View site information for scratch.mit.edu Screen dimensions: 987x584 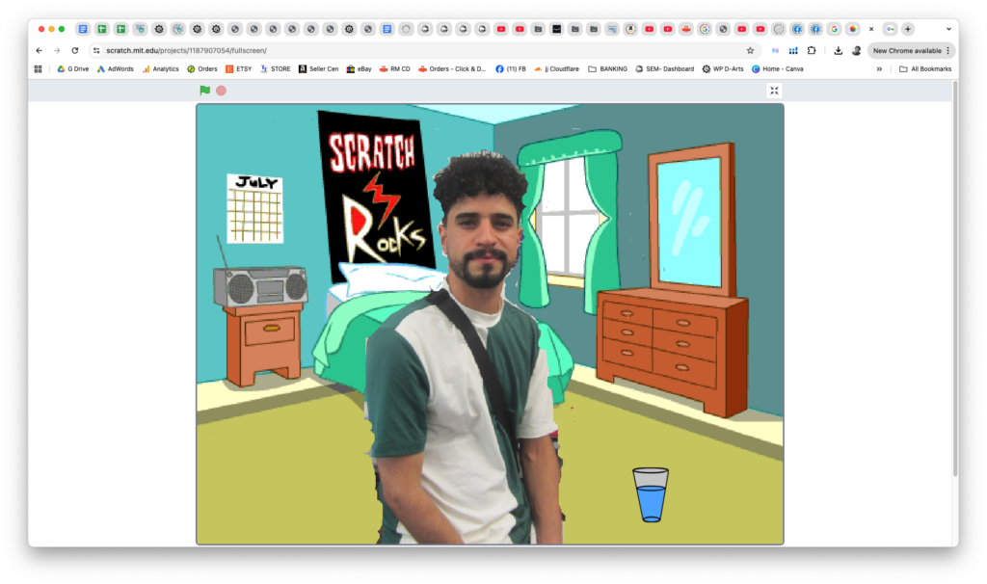(x=96, y=50)
